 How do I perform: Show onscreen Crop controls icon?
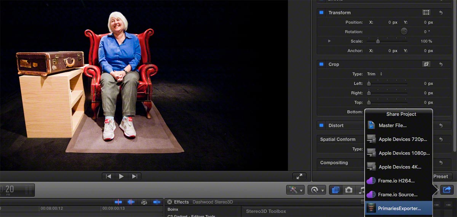(426, 64)
